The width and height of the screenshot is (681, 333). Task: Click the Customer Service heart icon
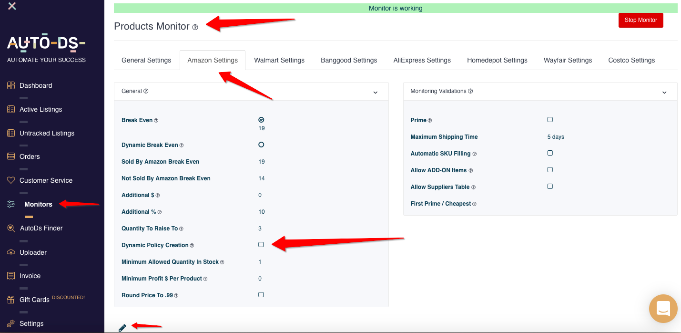(11, 180)
